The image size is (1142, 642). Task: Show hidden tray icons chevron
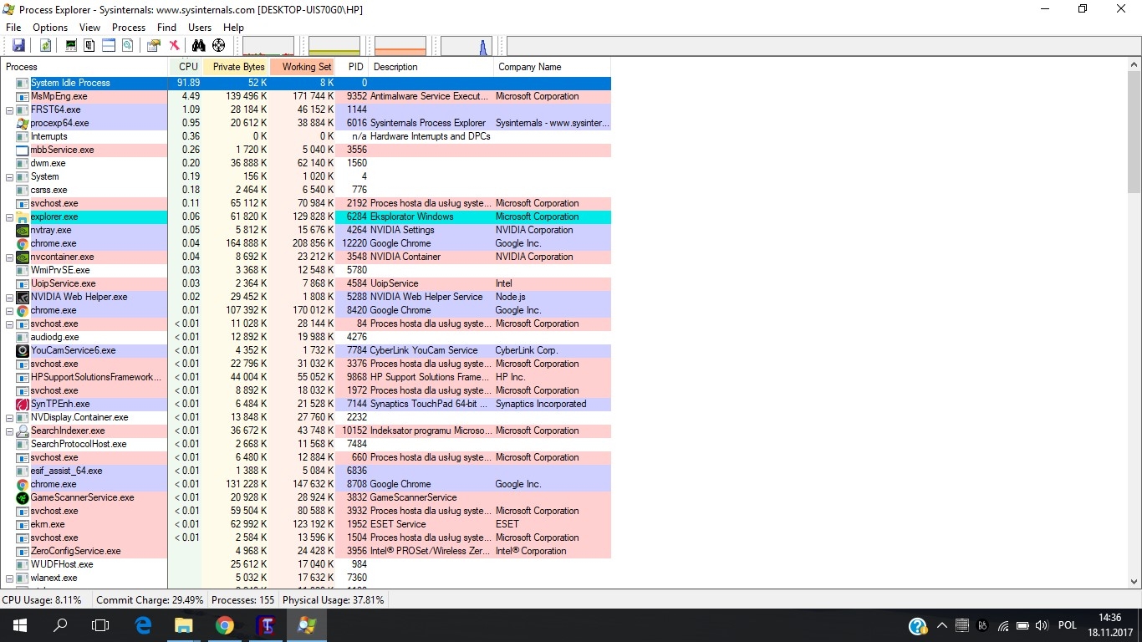coord(942,625)
